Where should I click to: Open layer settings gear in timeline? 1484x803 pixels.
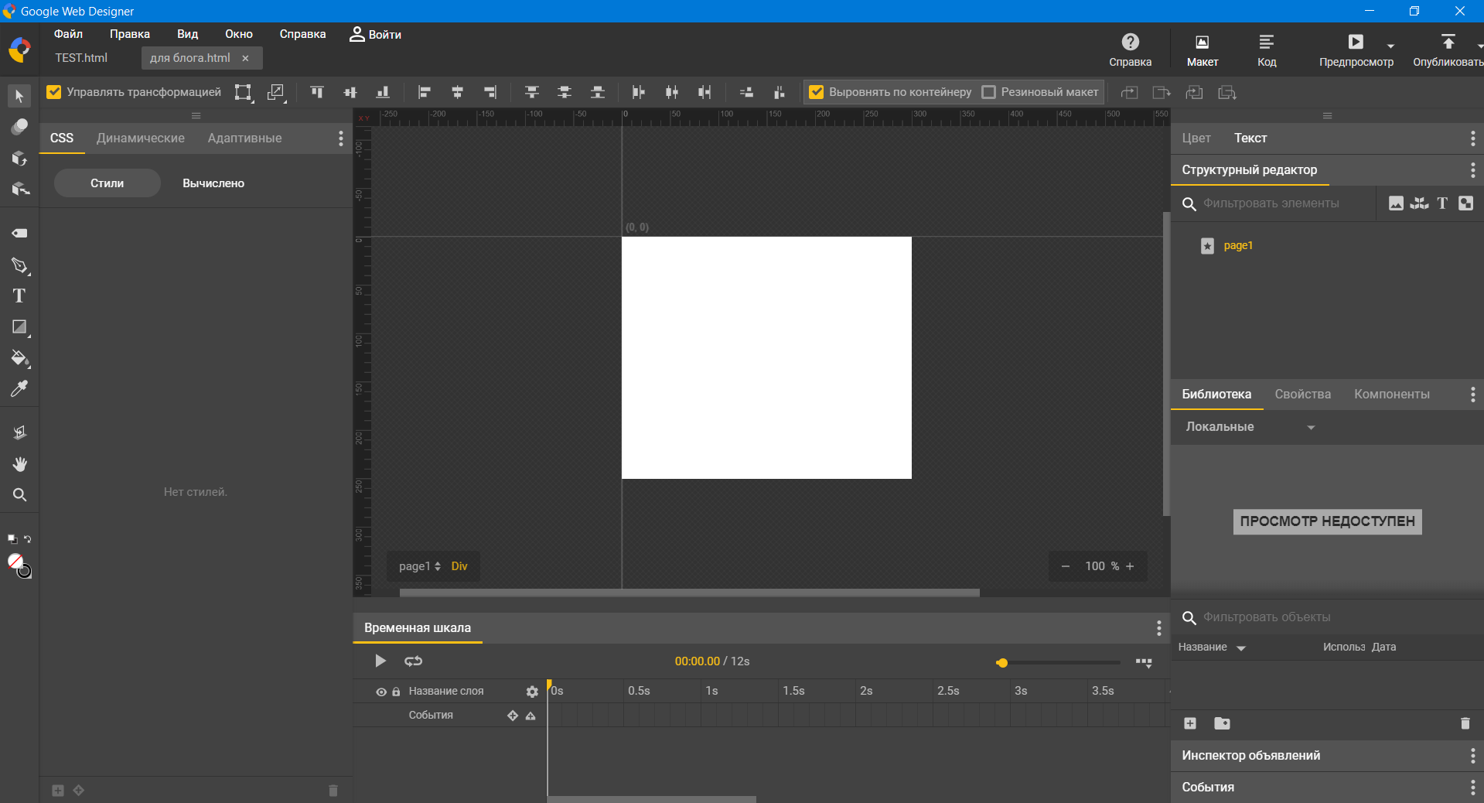(x=532, y=692)
